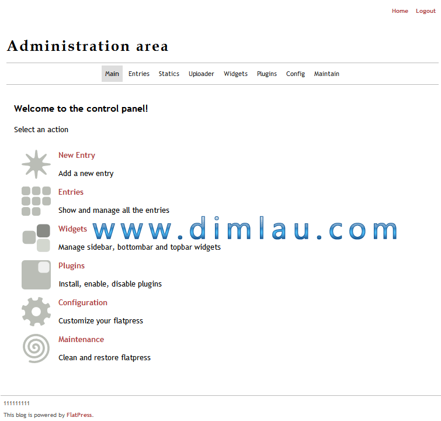
Task: Log out using the Logout link
Action: pyautogui.click(x=425, y=11)
